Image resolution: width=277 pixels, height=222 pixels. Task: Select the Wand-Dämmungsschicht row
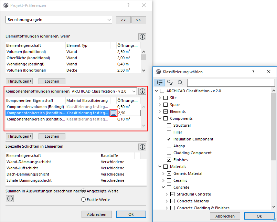pyautogui.click(x=76, y=162)
